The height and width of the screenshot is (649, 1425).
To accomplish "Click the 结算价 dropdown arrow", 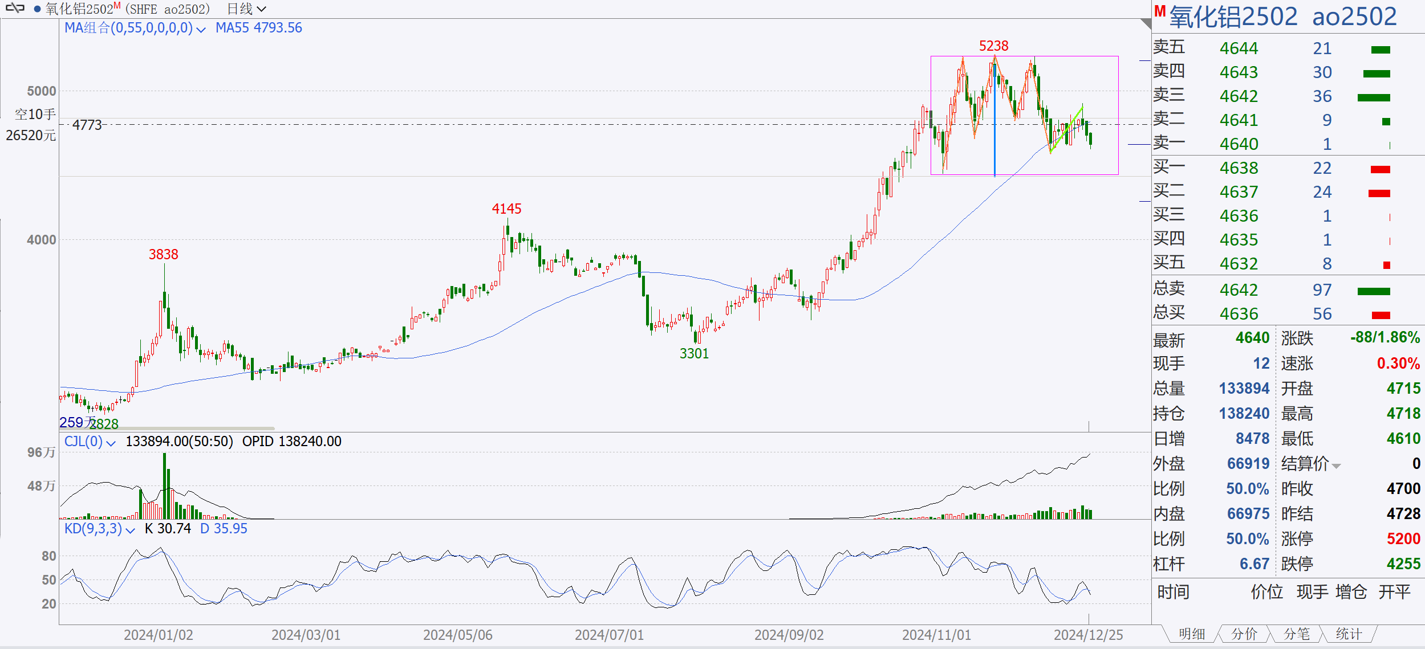I will (1336, 466).
